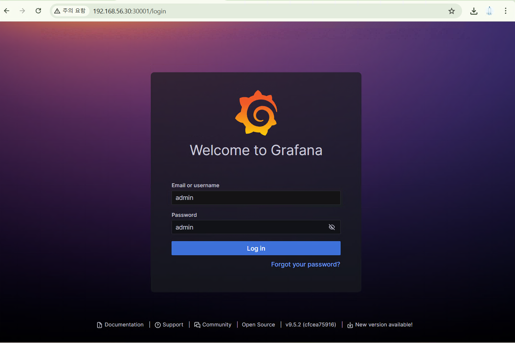Click the Community chat bubbles icon
The image size is (515, 343).
pyautogui.click(x=197, y=325)
